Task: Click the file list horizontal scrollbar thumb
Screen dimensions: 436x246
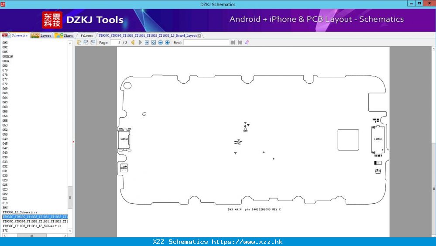Action: click(32, 236)
